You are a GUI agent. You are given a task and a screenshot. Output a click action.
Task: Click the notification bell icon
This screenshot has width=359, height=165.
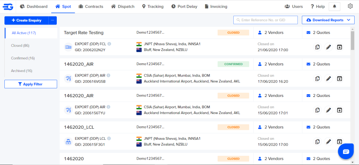334,7
